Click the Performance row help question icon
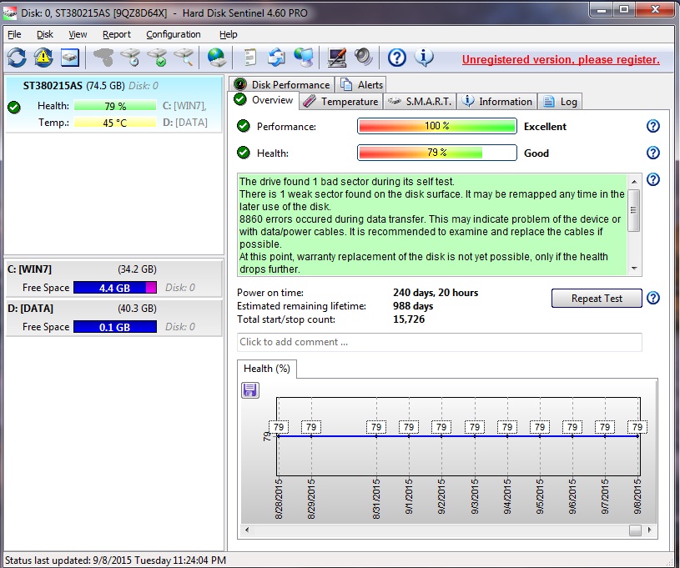Screen dimensions: 680x568 (653, 126)
